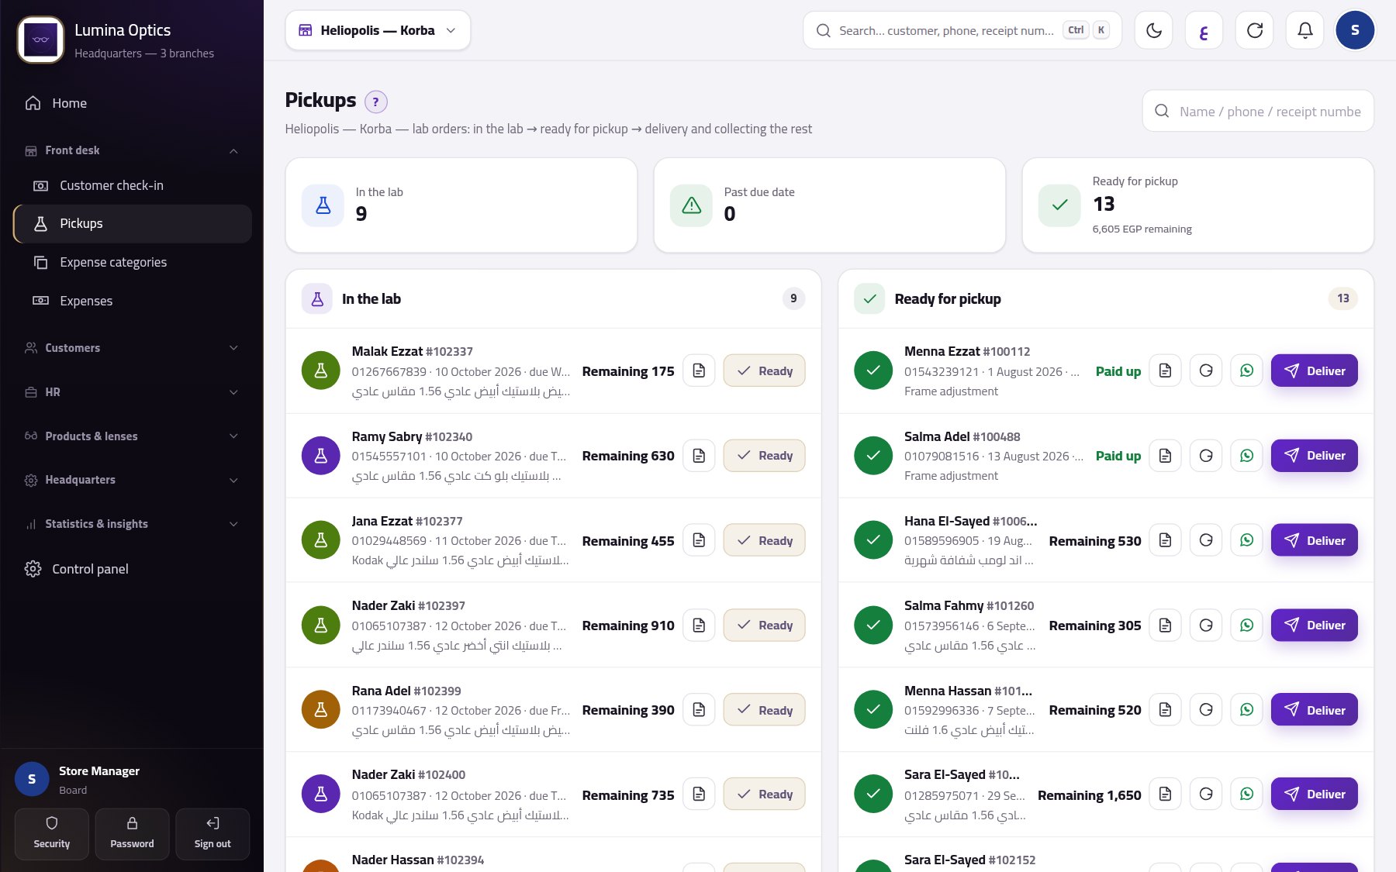Open receipt document for Hana El-Sayed
The width and height of the screenshot is (1396, 872).
pos(1165,541)
